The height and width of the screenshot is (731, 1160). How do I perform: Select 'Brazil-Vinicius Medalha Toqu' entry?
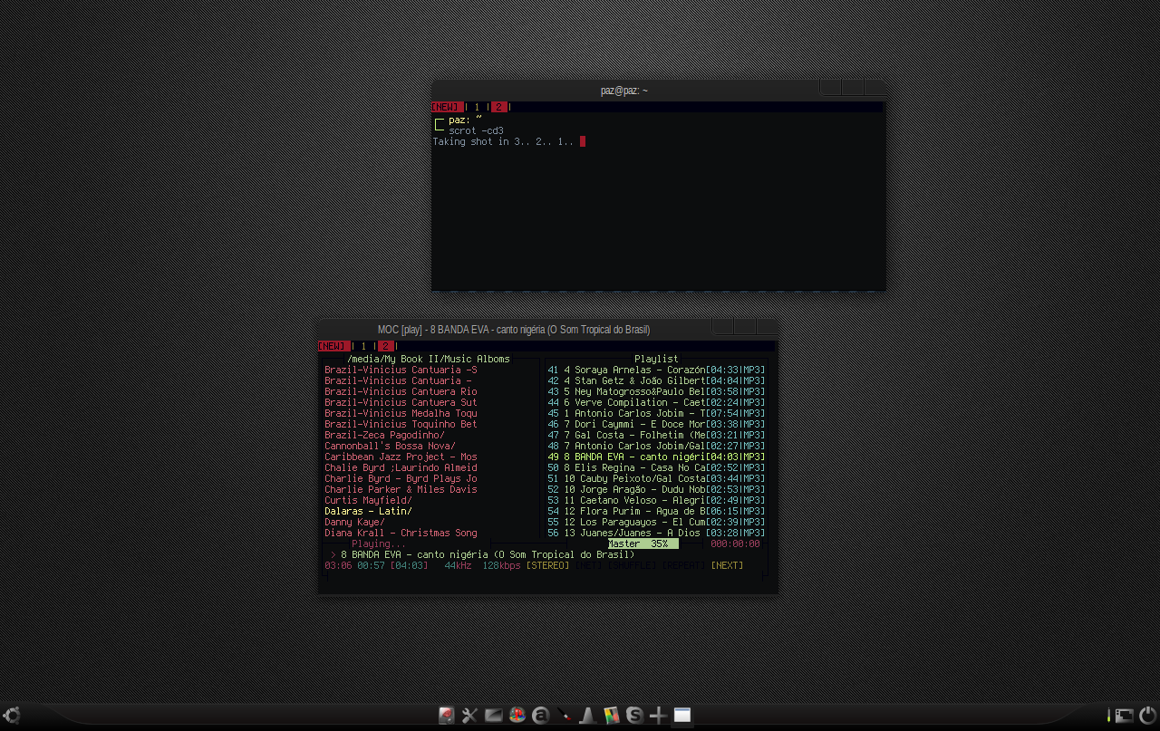[x=401, y=413]
